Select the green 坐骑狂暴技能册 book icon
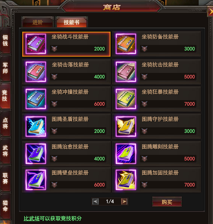The height and width of the screenshot is (224, 213). pos(126,99)
